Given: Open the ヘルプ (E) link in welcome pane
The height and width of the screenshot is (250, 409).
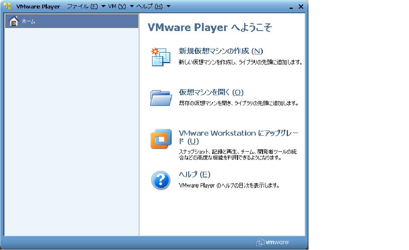Looking at the screenshot, I should 194,174.
